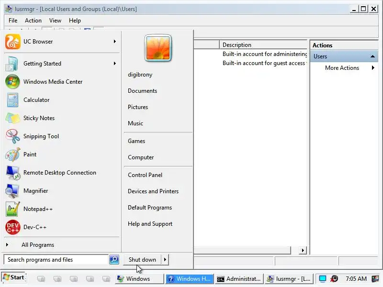Open Computer
This screenshot has width=383, height=287.
point(141,157)
